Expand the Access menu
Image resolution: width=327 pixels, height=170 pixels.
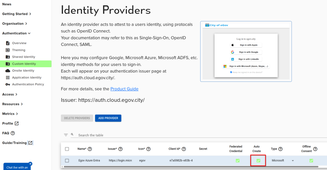[10, 94]
